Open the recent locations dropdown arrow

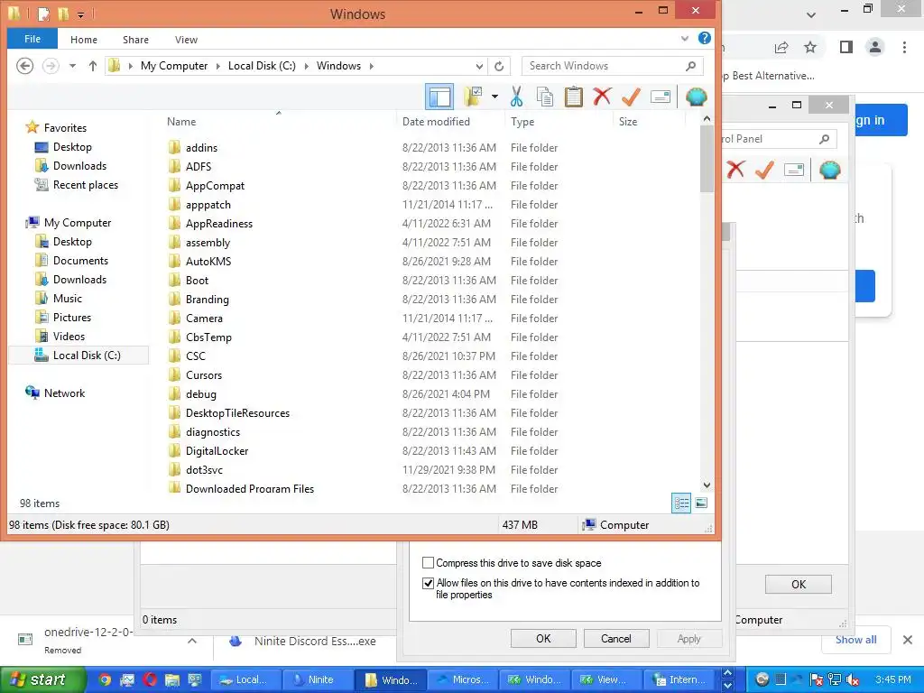[72, 66]
